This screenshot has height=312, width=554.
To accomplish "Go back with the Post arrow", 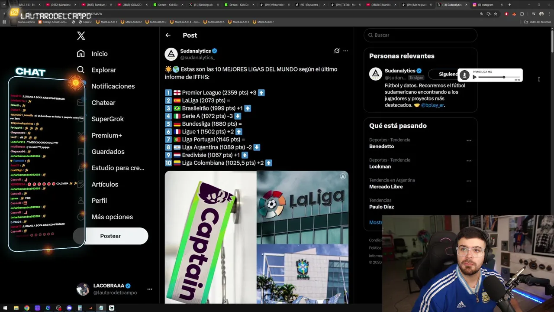I will 168,36.
